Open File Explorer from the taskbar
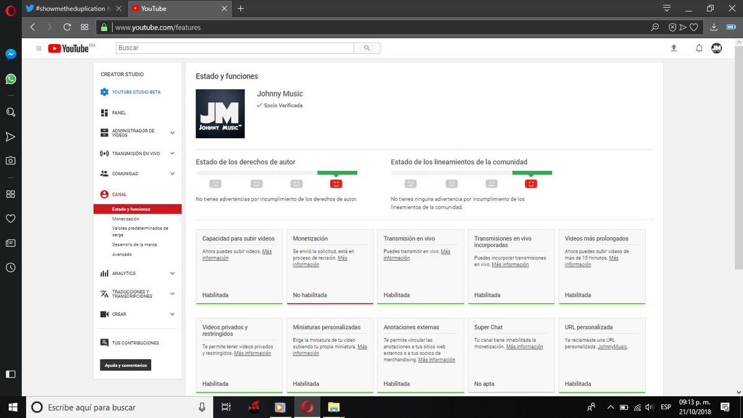Viewport: 743px width, 418px height. pos(334,407)
